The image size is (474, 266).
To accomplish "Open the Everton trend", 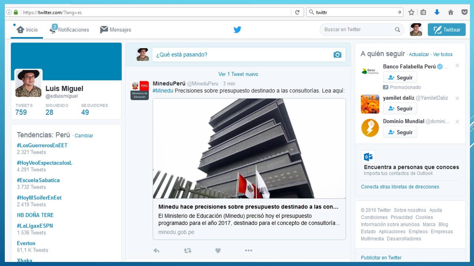I will pyautogui.click(x=26, y=243).
